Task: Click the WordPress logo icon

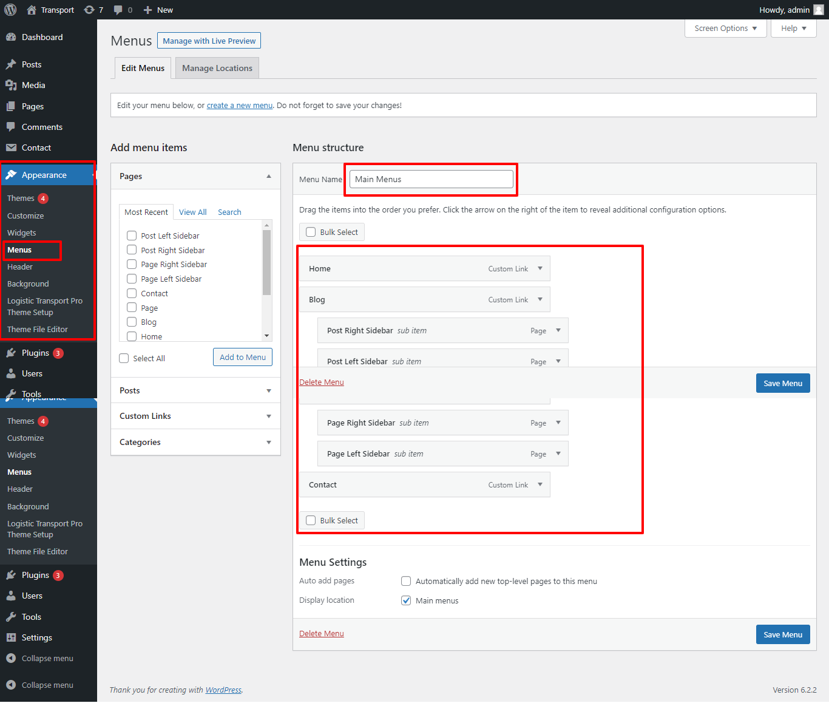Action: coord(10,10)
